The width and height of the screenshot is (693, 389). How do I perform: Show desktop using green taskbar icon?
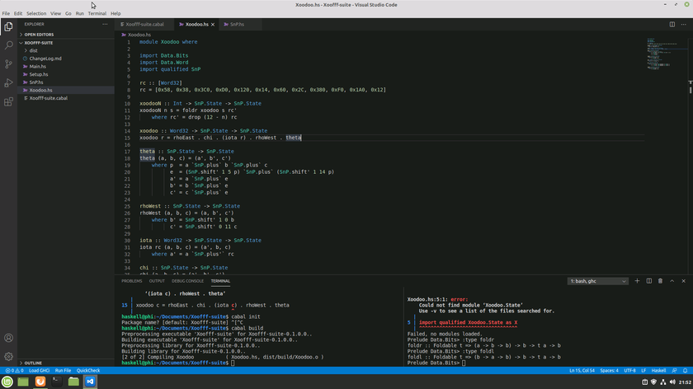click(23, 382)
